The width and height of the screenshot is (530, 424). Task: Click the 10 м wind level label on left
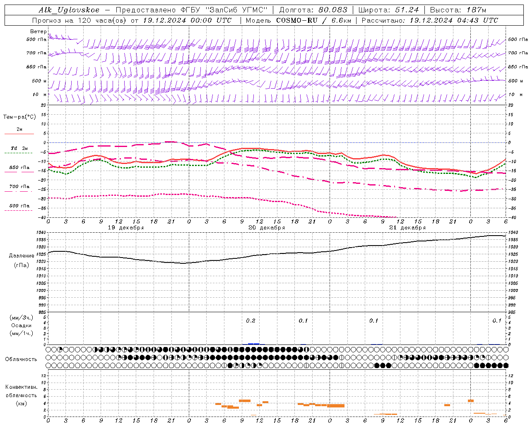click(40, 94)
